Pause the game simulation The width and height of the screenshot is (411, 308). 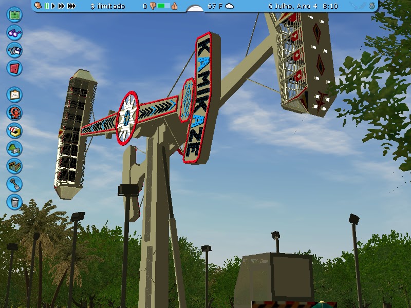46,6
